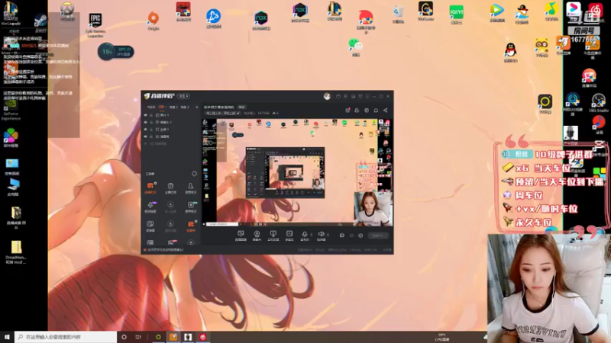611x343 pixels.
Task: Toggle eye visibility of the fourth source row
Action: coord(146,136)
